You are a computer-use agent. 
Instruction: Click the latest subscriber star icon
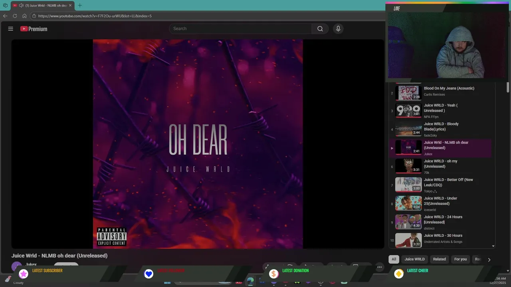[x=24, y=274]
